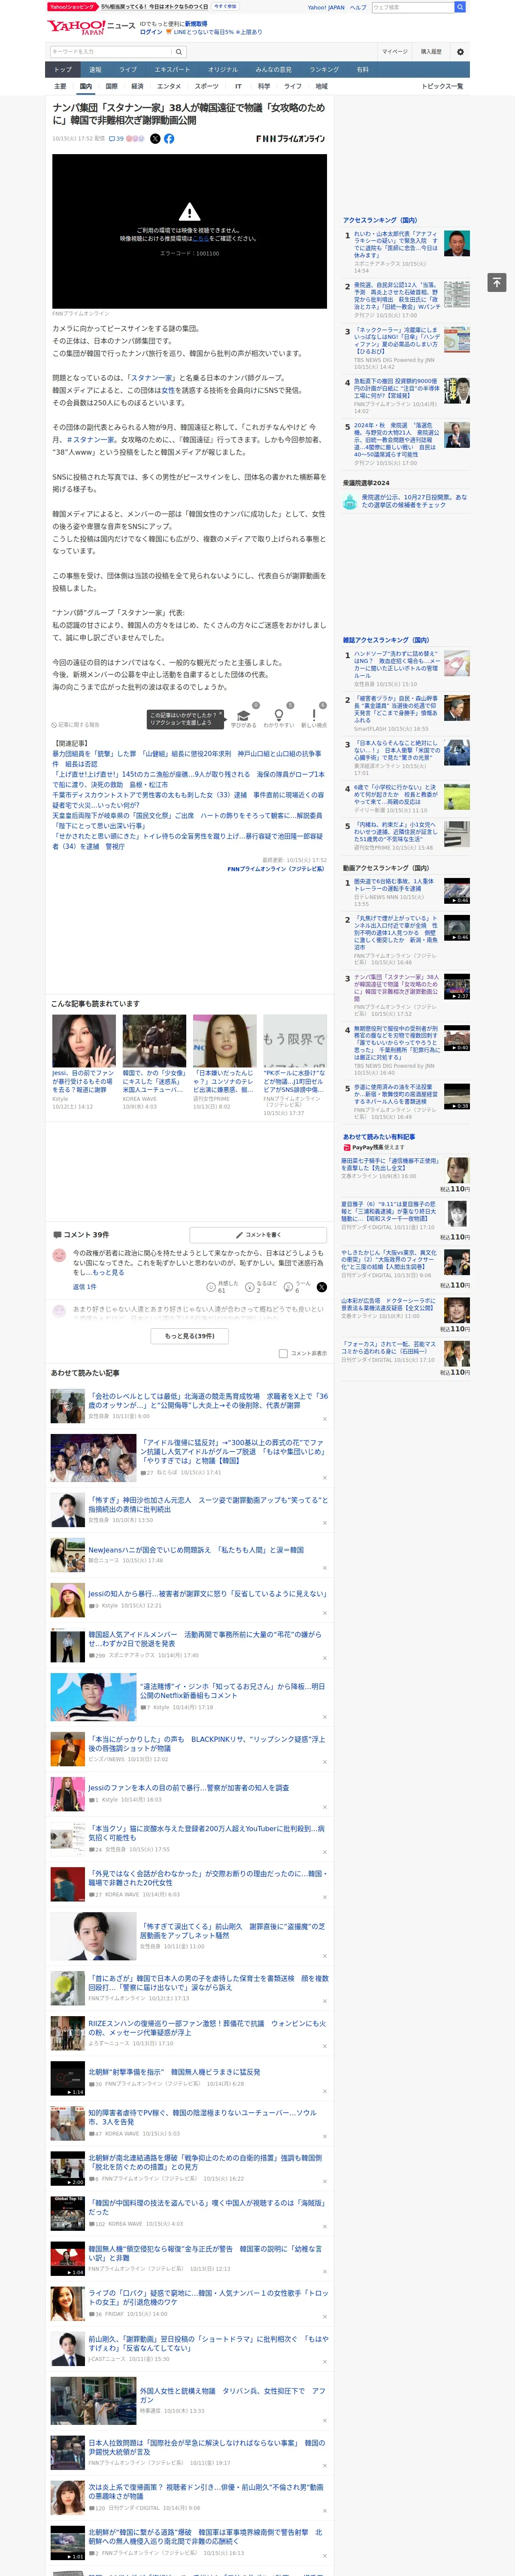515x2576 pixels.
Task: Share first comment on X icon
Action: 321,1287
